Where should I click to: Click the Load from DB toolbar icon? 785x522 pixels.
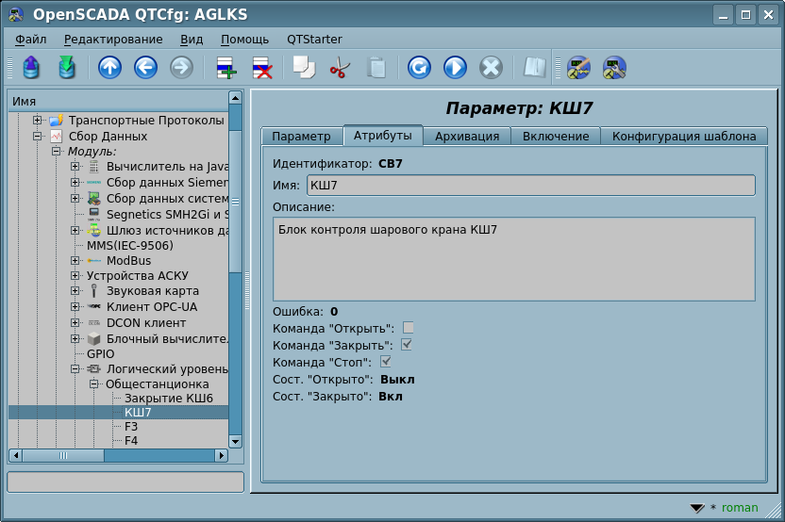(x=31, y=68)
